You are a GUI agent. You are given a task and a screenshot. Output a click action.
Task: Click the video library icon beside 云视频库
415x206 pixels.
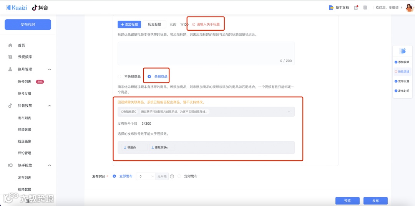[10, 57]
